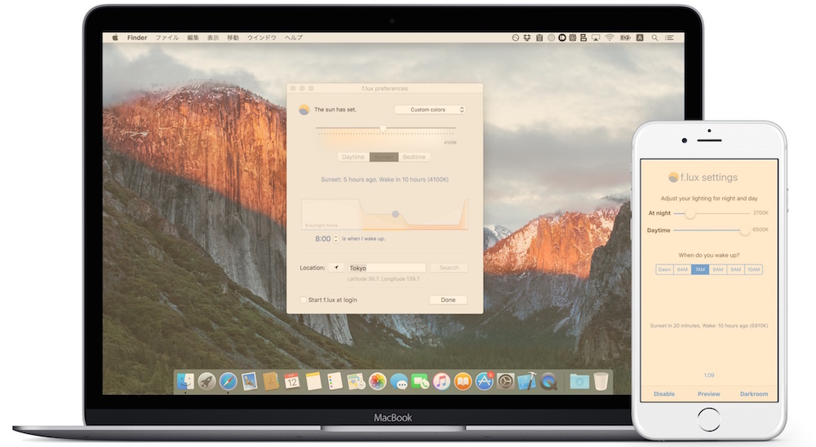
Task: Click the AirPlay display menu icon
Action: pos(596,37)
